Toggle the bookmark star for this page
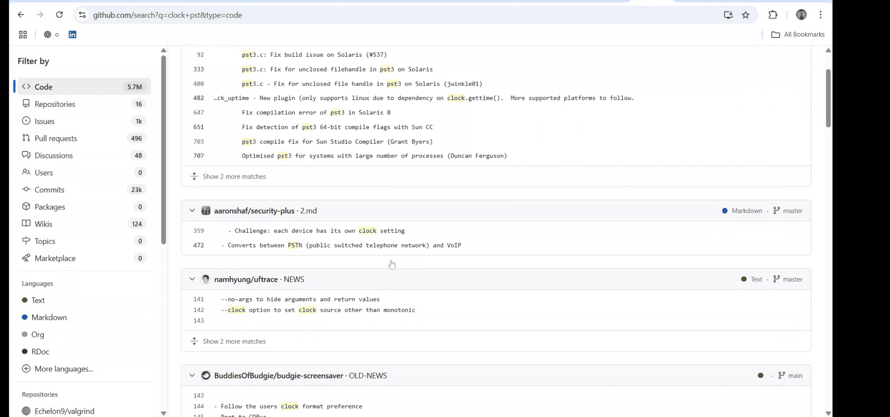Image resolution: width=890 pixels, height=417 pixels. point(746,14)
